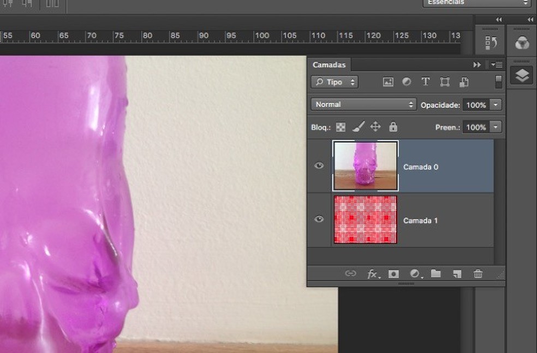The width and height of the screenshot is (537, 353).
Task: Filter layers by adjustment layer type
Action: pyautogui.click(x=407, y=82)
